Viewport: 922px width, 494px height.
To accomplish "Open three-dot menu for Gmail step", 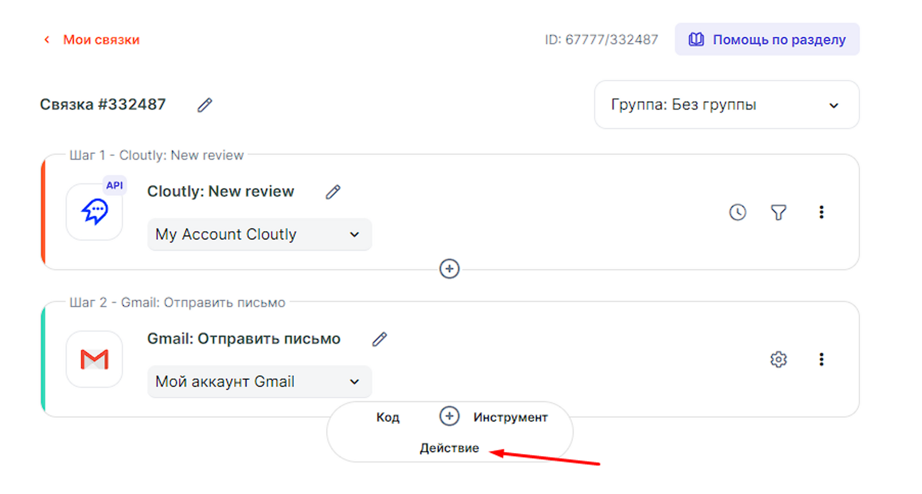I will coord(821,360).
